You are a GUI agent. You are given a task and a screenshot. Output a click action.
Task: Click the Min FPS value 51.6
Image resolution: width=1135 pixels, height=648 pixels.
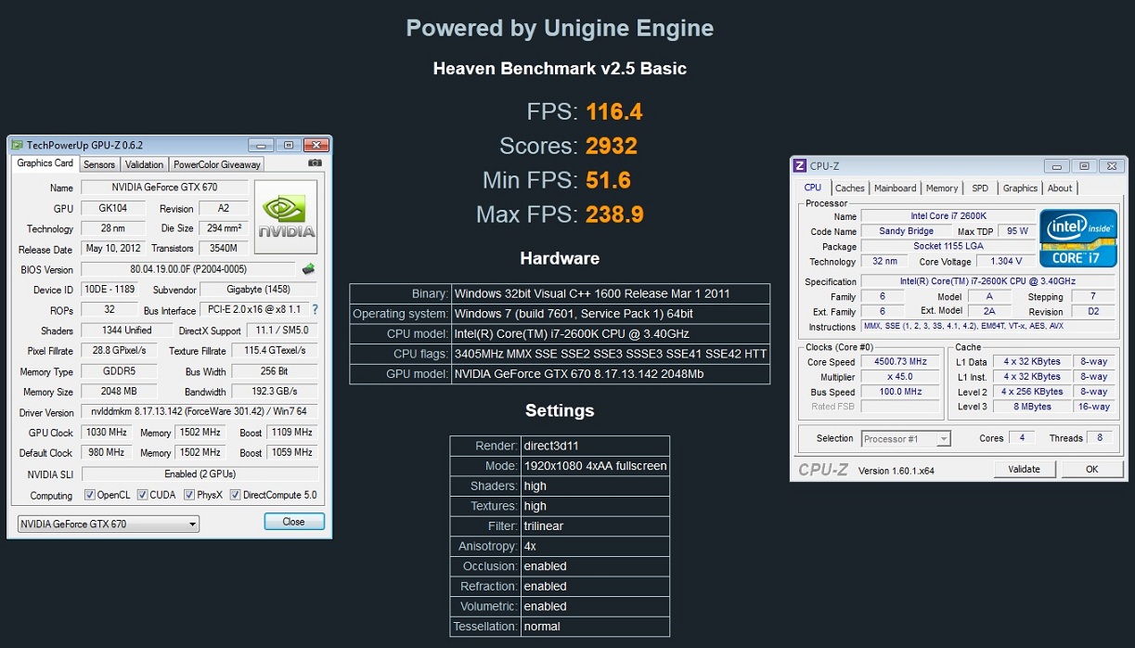[608, 180]
